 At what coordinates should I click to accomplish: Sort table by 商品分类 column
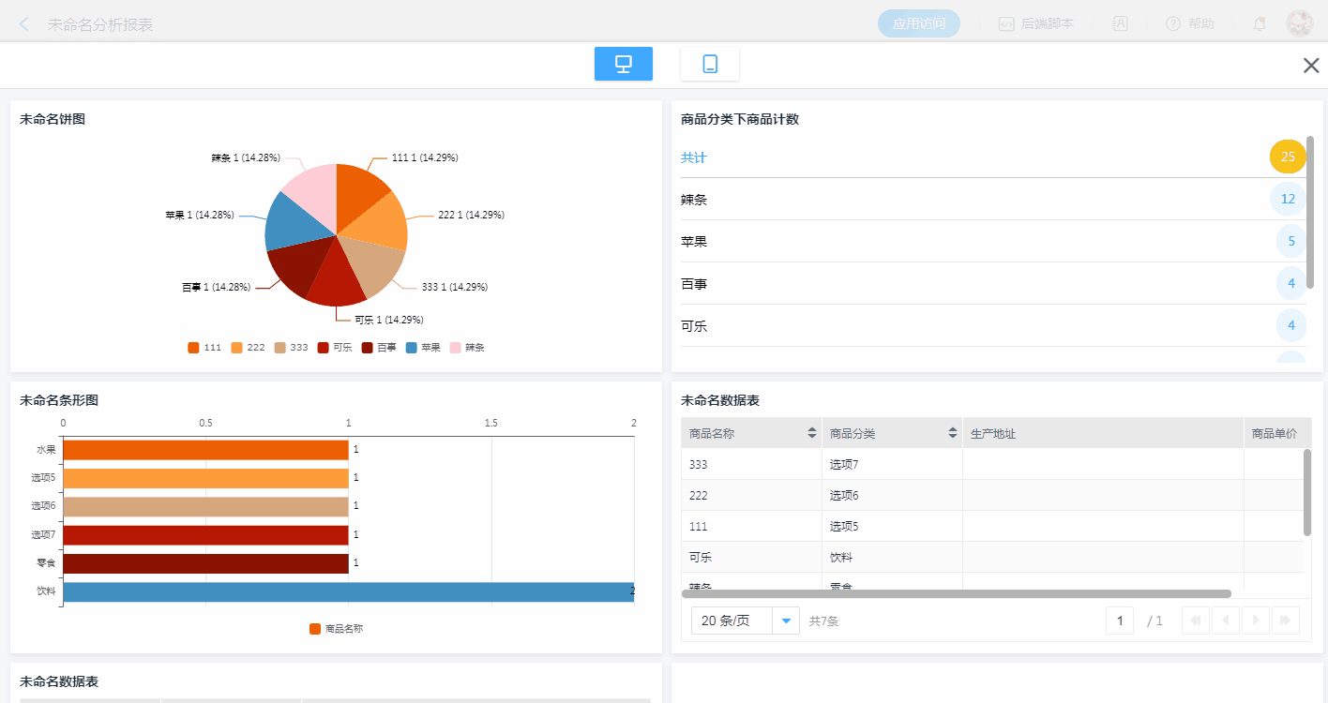[x=952, y=433]
